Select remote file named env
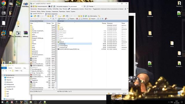The height and width of the screenshot is (104, 185). click(x=60, y=40)
